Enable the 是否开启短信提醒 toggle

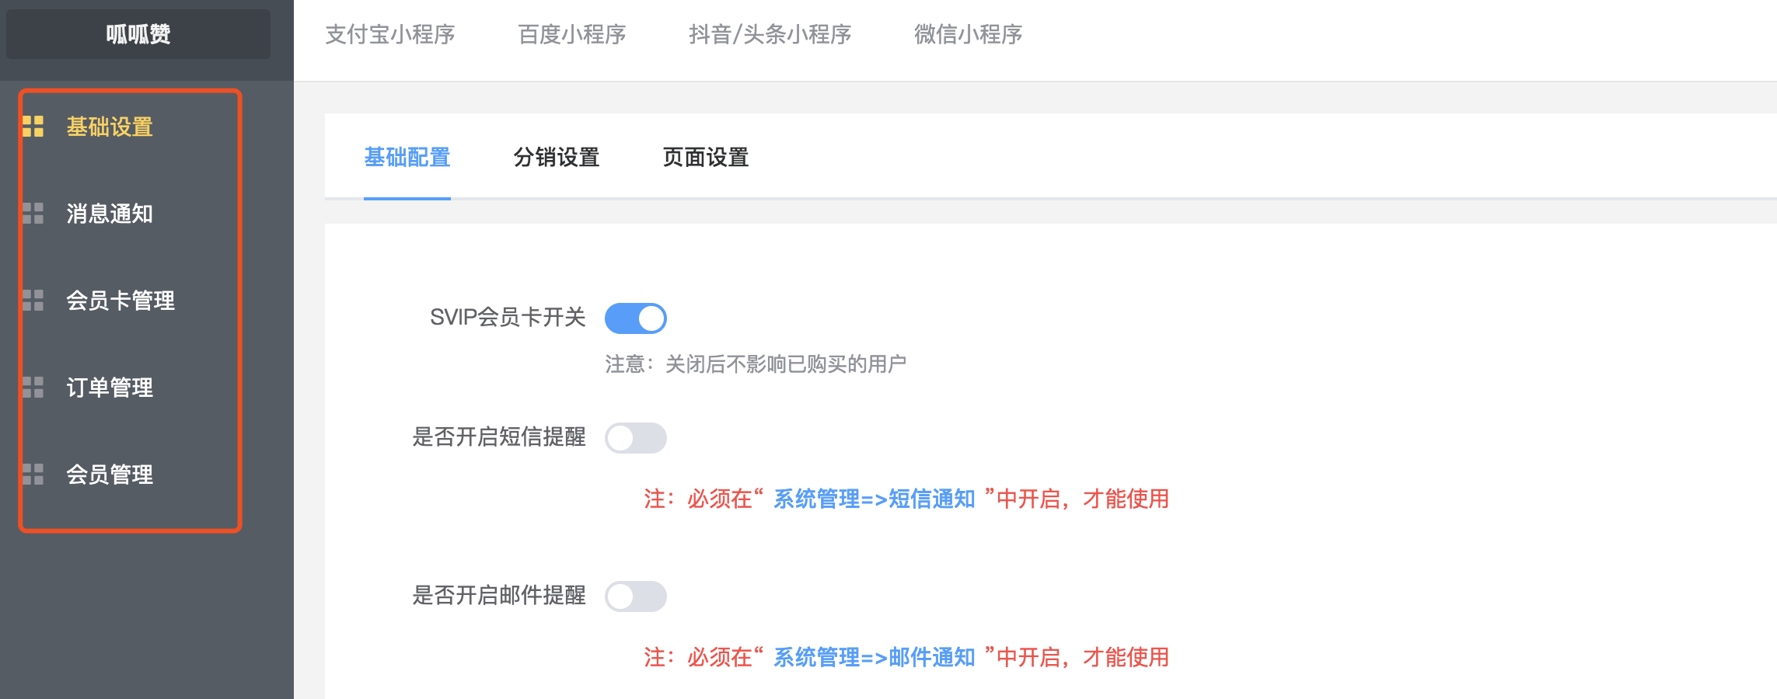pos(636,437)
